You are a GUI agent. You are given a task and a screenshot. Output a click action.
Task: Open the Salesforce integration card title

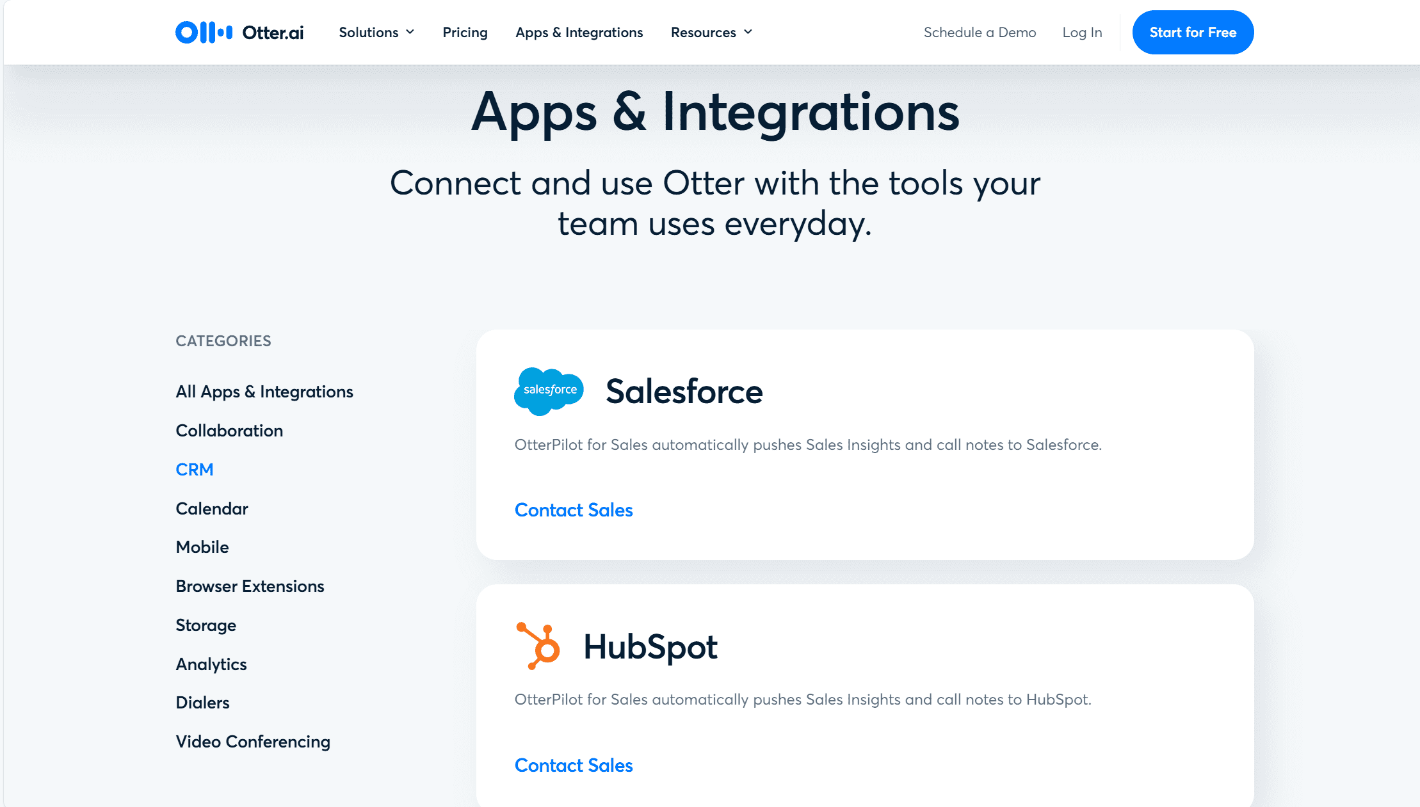[x=684, y=391]
